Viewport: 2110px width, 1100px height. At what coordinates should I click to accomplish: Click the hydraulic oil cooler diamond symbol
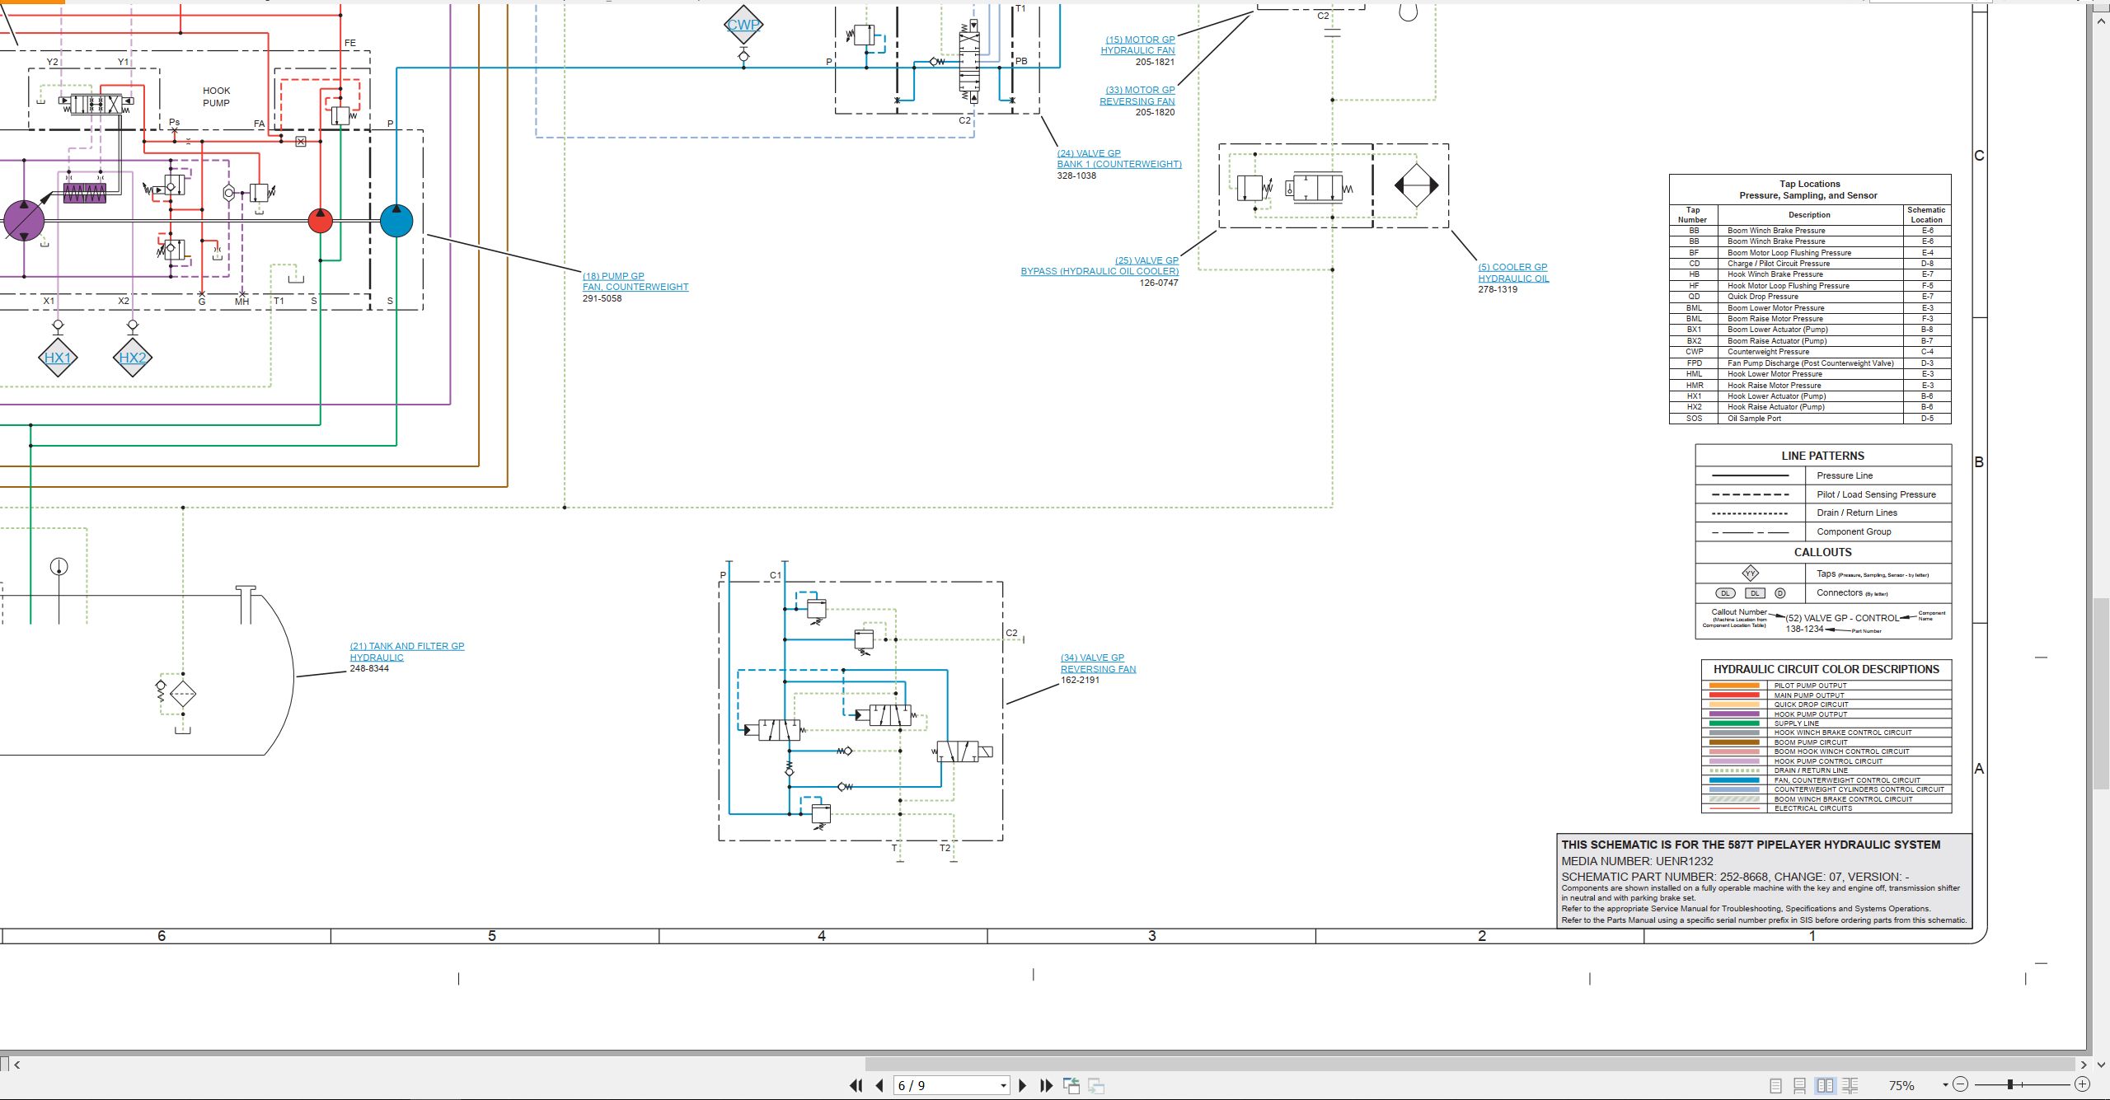pyautogui.click(x=1416, y=185)
